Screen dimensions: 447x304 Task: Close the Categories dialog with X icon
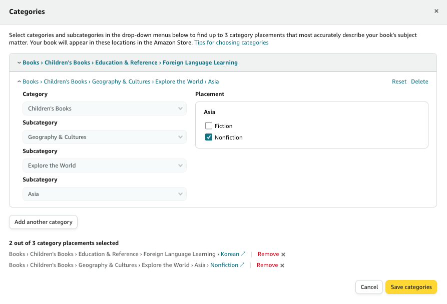tap(436, 11)
